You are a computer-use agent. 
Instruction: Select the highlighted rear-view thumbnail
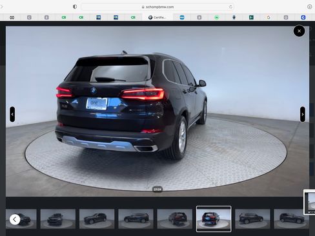pos(214,219)
